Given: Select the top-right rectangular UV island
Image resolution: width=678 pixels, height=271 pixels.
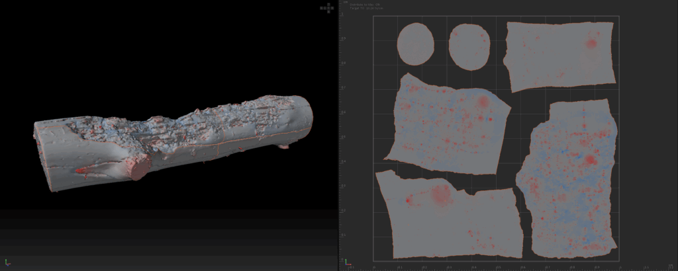Looking at the screenshot, I should (559, 56).
